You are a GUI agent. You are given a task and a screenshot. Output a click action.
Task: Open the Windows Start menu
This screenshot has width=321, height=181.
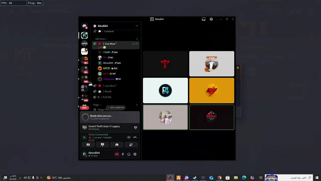[x=317, y=178]
